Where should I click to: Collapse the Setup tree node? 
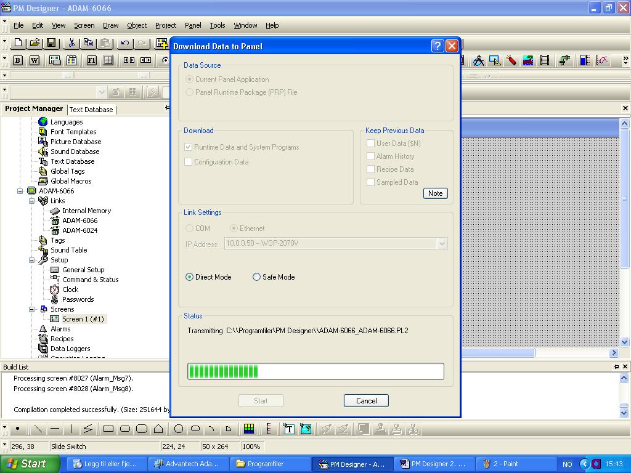31,260
